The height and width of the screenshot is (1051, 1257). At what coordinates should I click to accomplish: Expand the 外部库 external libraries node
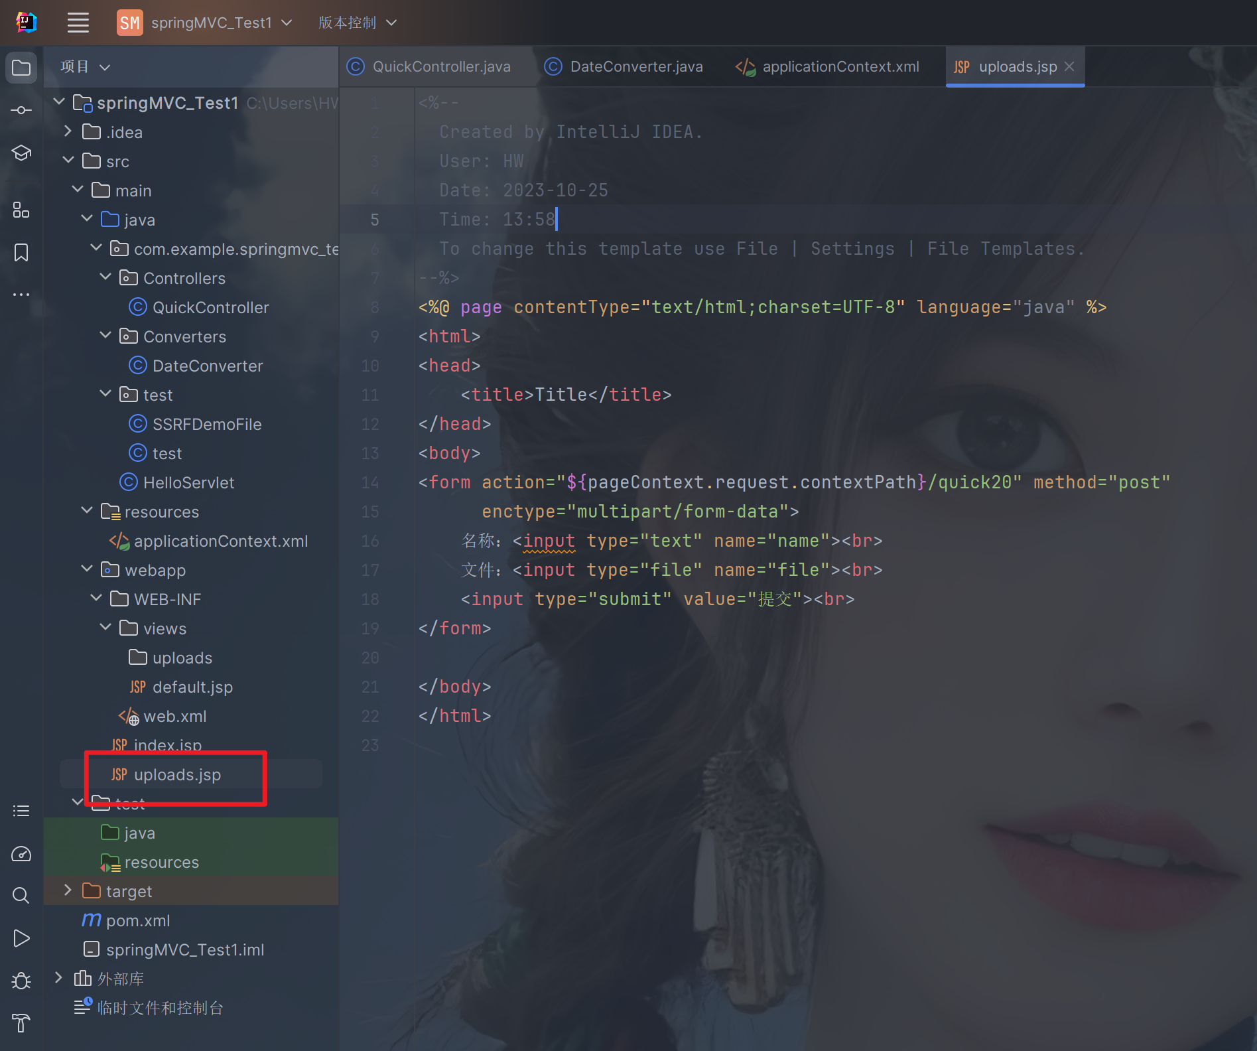tap(59, 978)
